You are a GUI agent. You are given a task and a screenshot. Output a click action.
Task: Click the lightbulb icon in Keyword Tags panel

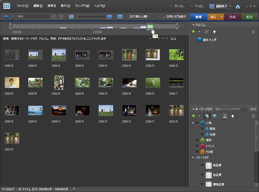point(232,116)
